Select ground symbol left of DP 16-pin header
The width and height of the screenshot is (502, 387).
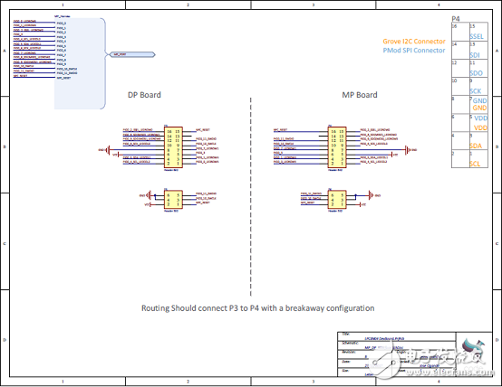pos(108,149)
